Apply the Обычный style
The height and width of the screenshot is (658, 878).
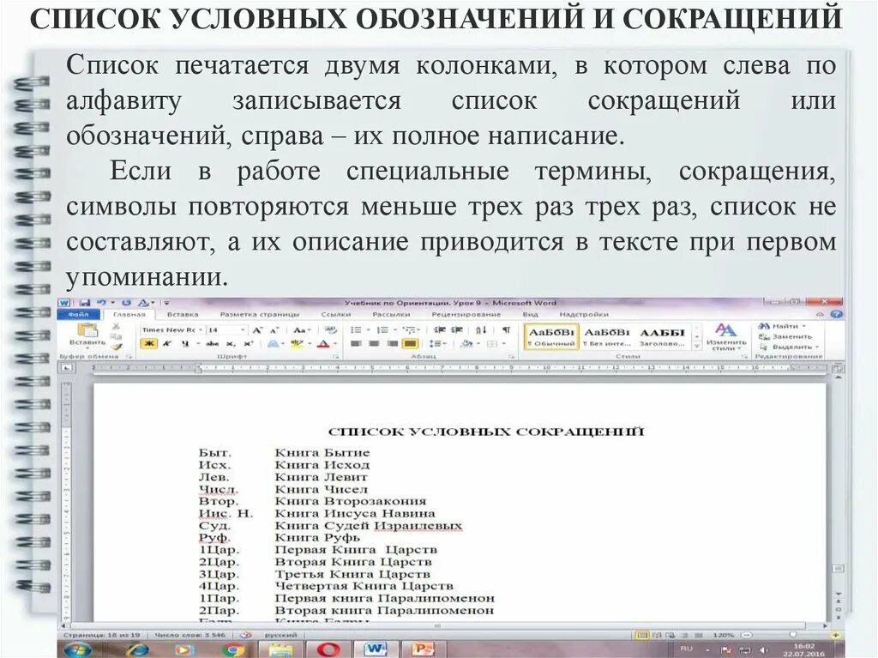551,337
